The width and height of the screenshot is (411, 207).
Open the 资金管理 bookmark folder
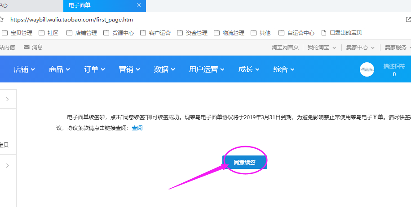click(192, 33)
